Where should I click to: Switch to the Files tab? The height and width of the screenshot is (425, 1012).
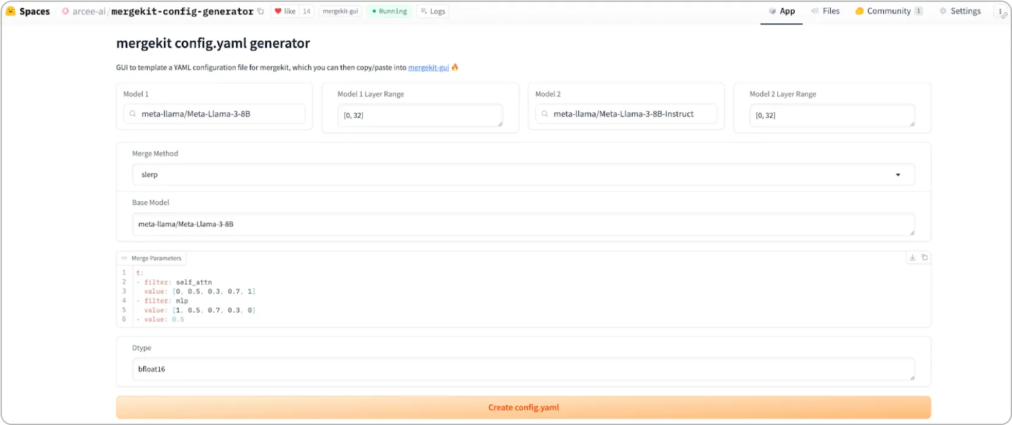click(825, 11)
